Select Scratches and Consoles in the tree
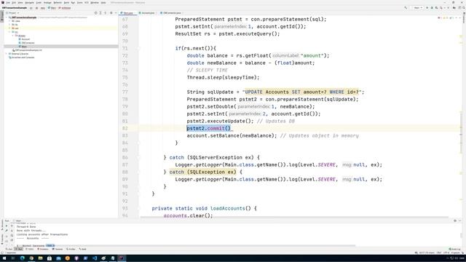Screen dimensions: 466x262 (22, 57)
